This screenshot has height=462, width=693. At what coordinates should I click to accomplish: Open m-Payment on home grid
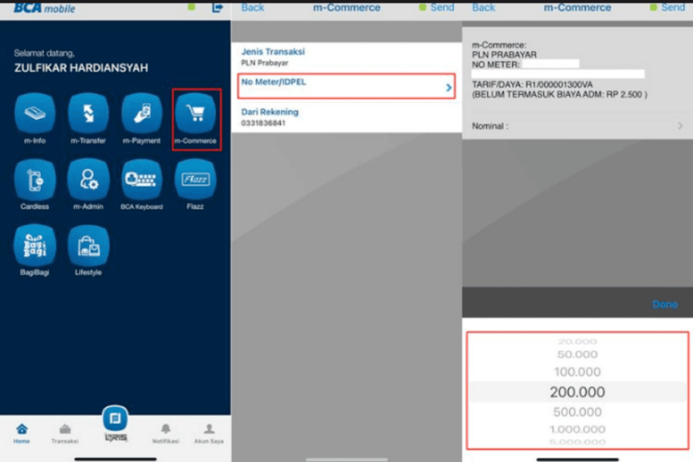(141, 114)
